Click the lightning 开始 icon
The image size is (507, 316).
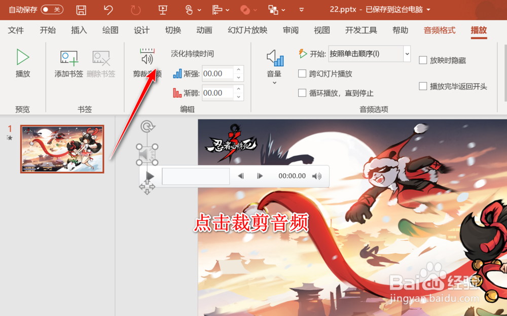point(303,54)
